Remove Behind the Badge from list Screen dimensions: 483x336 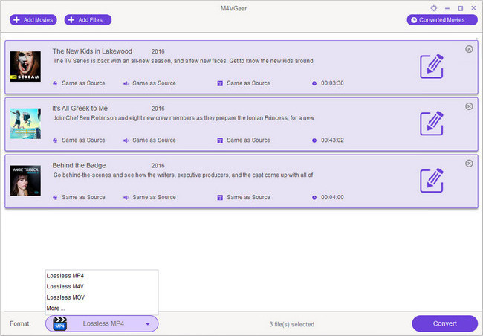pos(469,163)
